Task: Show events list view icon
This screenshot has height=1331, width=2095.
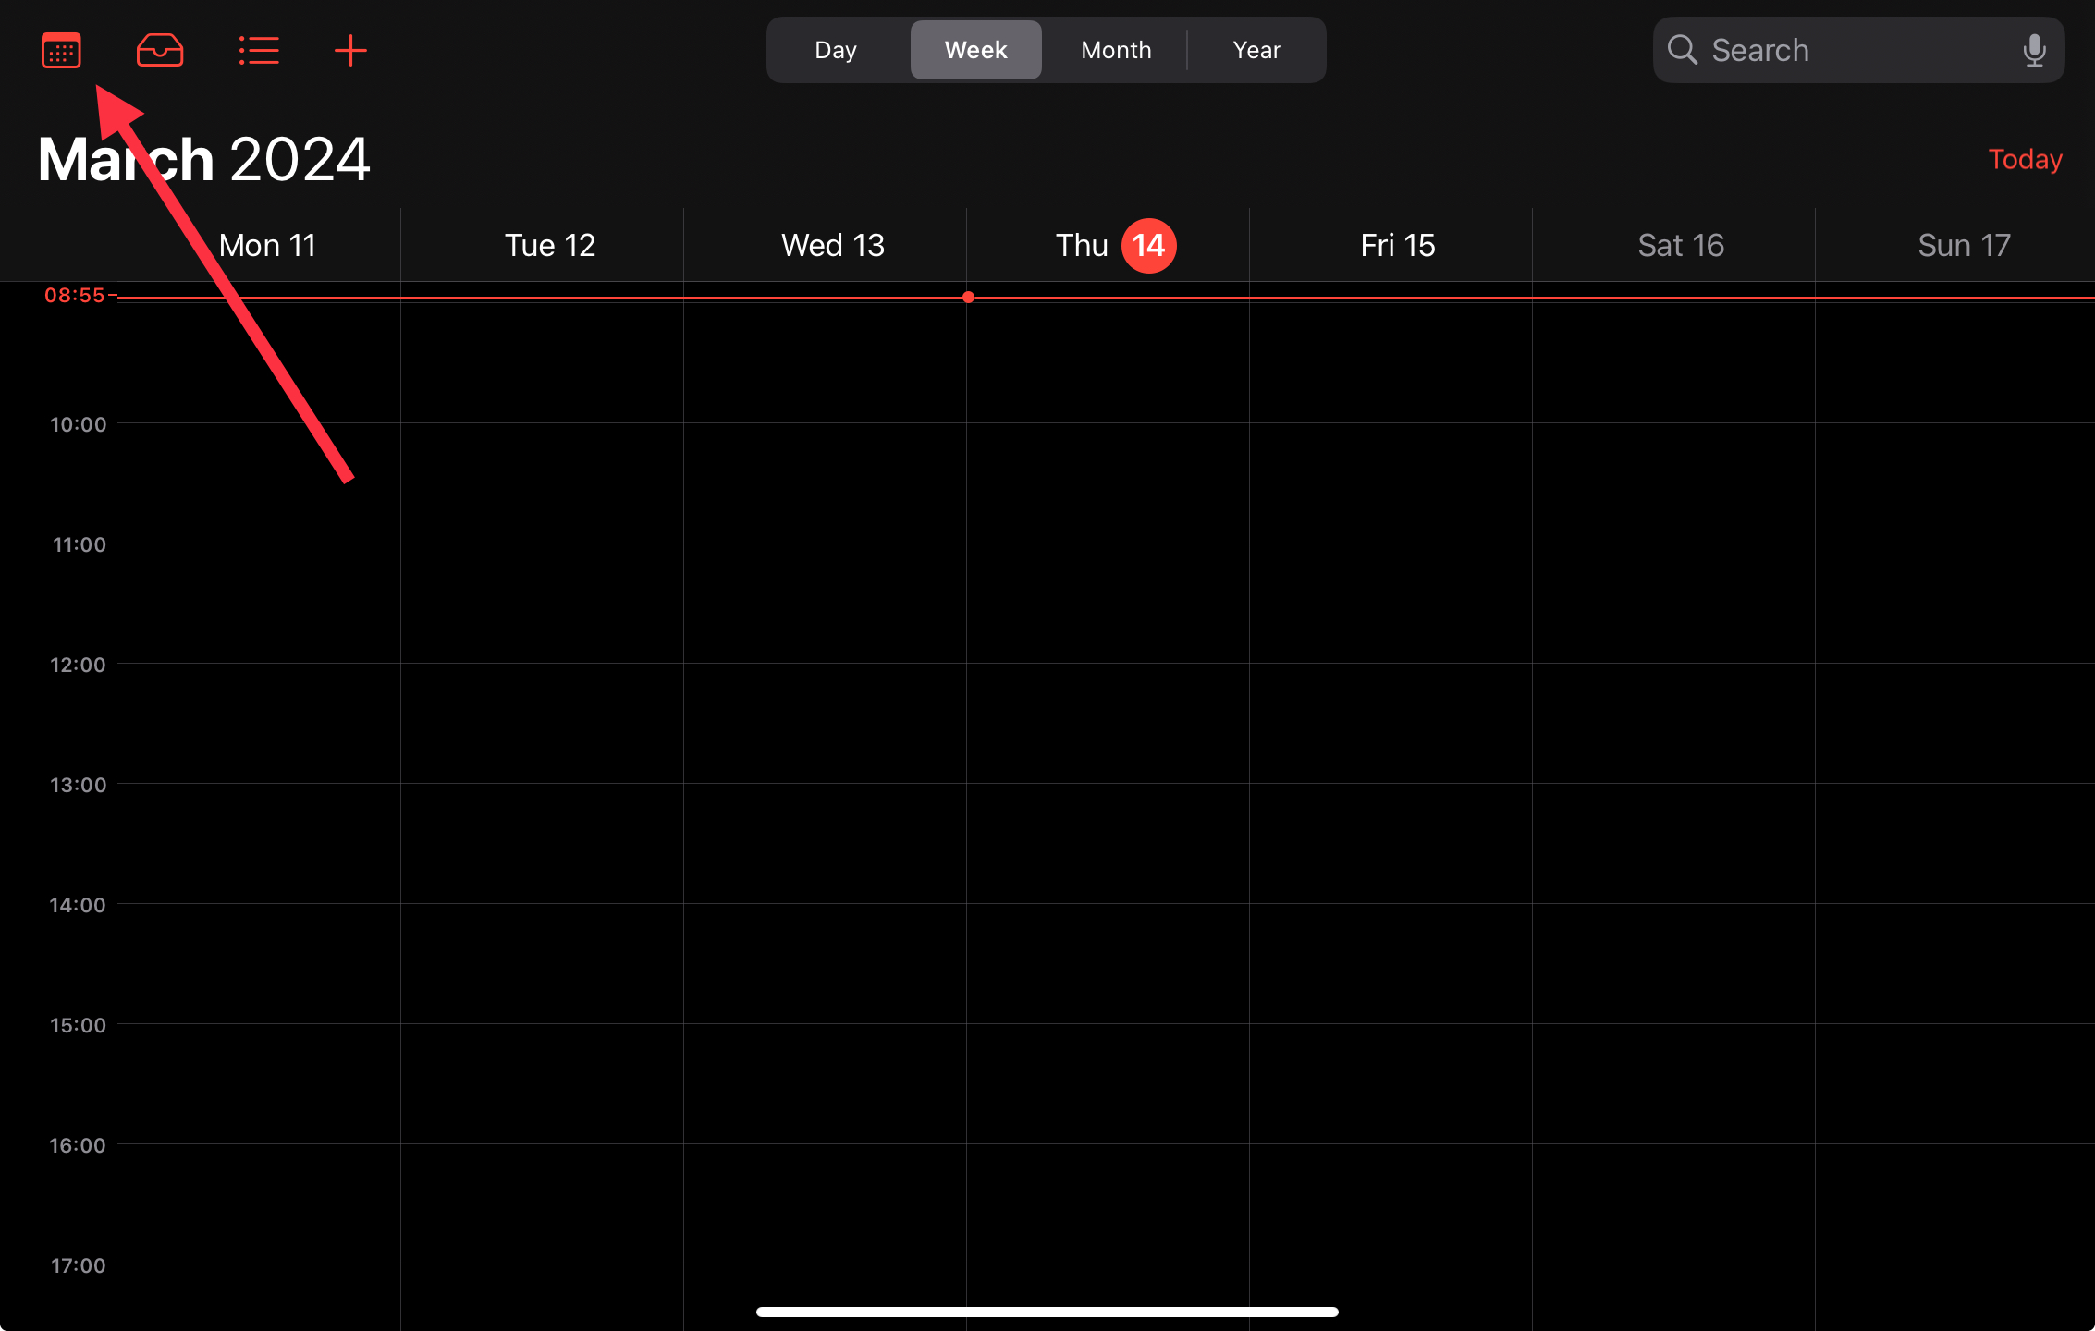Action: point(259,50)
